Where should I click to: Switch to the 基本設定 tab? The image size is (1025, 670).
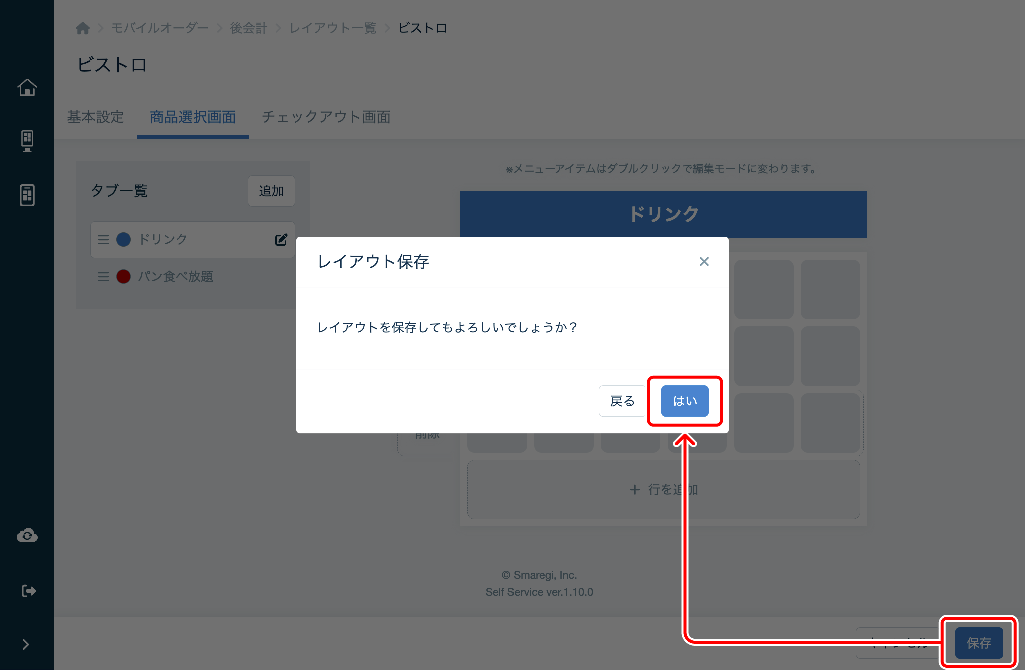[96, 117]
